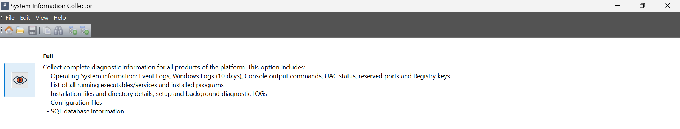Image resolution: width=680 pixels, height=129 pixels.
Task: Expand all tree nodes icon
Action: [73, 30]
